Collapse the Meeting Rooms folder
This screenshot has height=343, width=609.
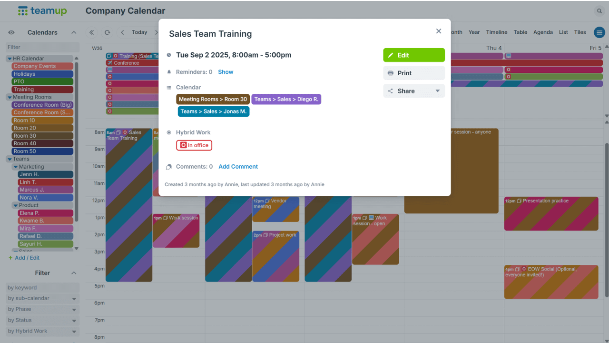pos(10,97)
